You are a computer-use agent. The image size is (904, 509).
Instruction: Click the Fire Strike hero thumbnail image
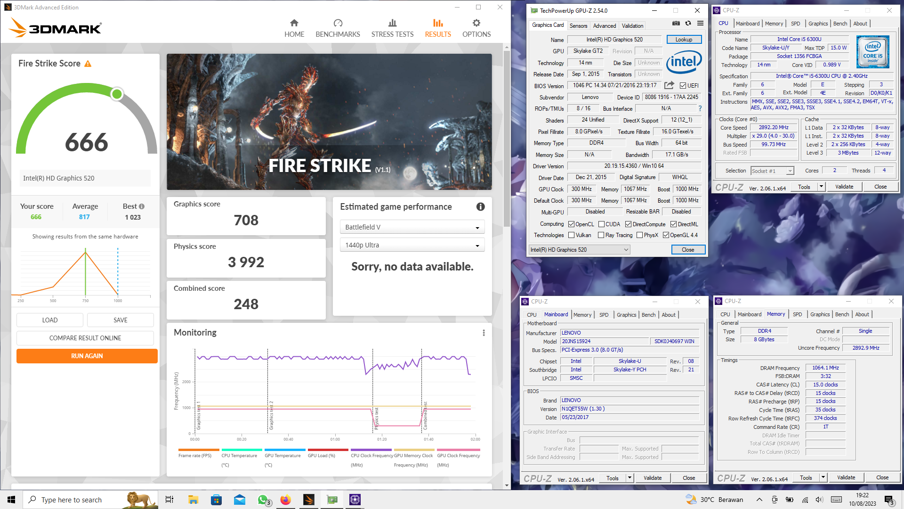point(329,122)
